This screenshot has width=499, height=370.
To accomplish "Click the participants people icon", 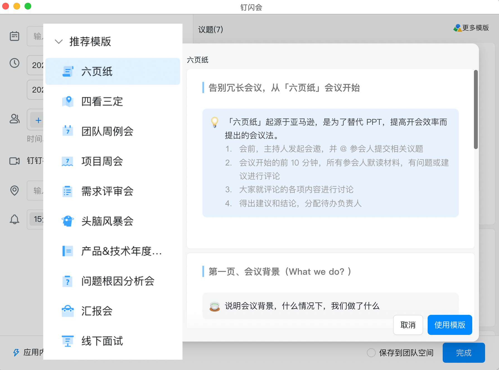I will (x=14, y=119).
